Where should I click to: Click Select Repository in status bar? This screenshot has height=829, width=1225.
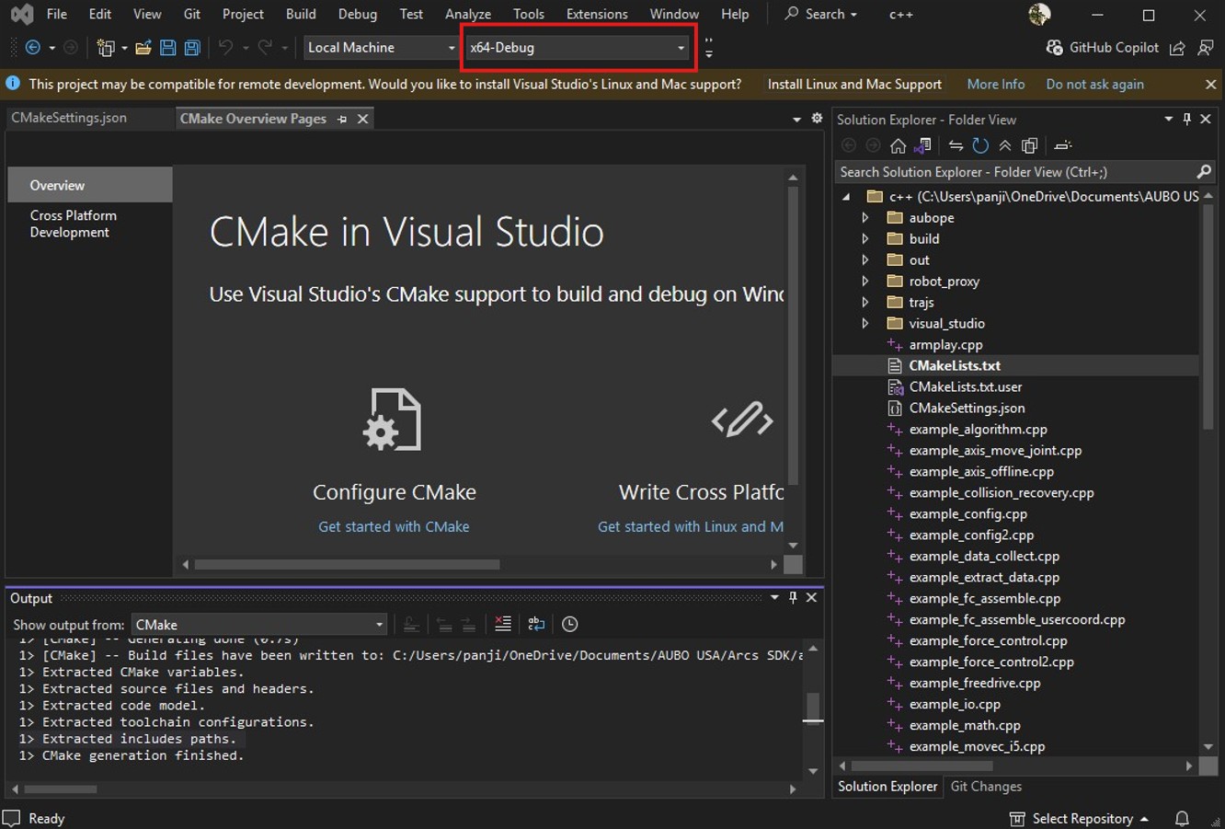[1082, 819]
